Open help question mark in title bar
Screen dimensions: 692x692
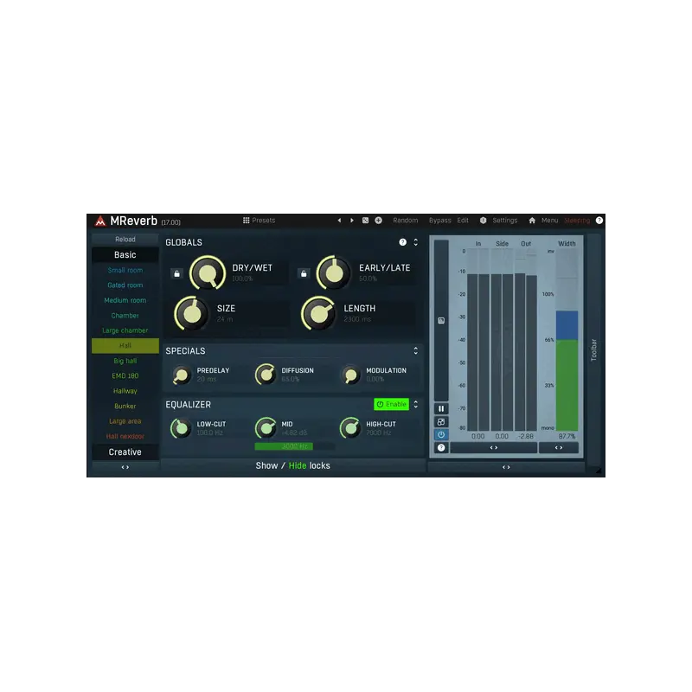pyautogui.click(x=599, y=221)
